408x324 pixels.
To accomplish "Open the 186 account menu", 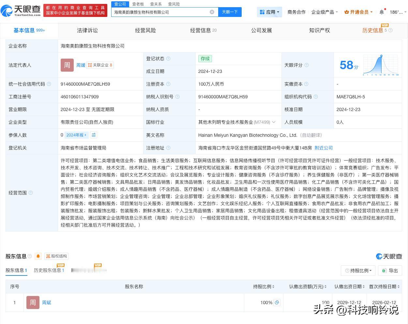I will 398,12.
